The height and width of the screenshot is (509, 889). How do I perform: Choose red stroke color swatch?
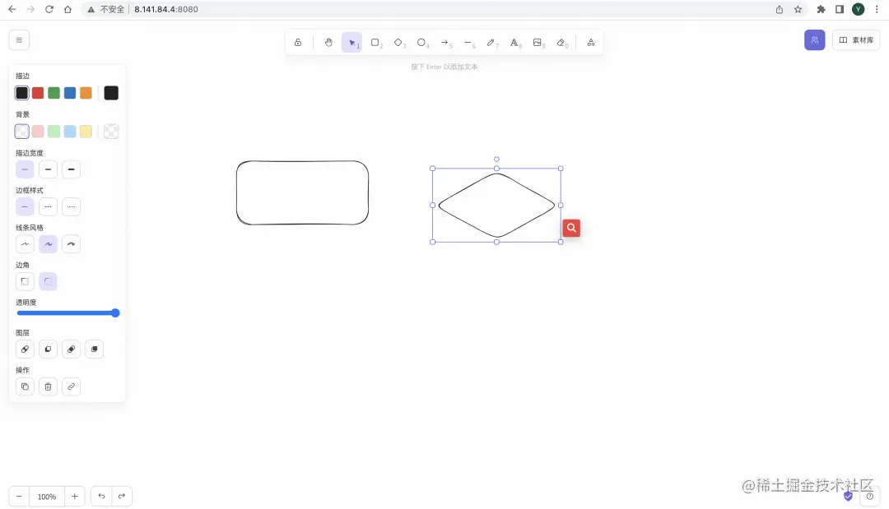click(38, 93)
